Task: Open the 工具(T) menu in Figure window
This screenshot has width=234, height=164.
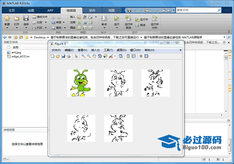Action: tap(108, 50)
